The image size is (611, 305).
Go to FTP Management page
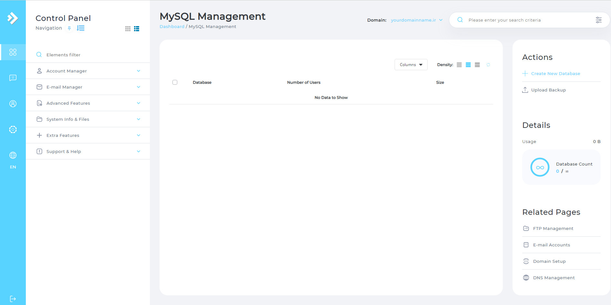point(553,228)
